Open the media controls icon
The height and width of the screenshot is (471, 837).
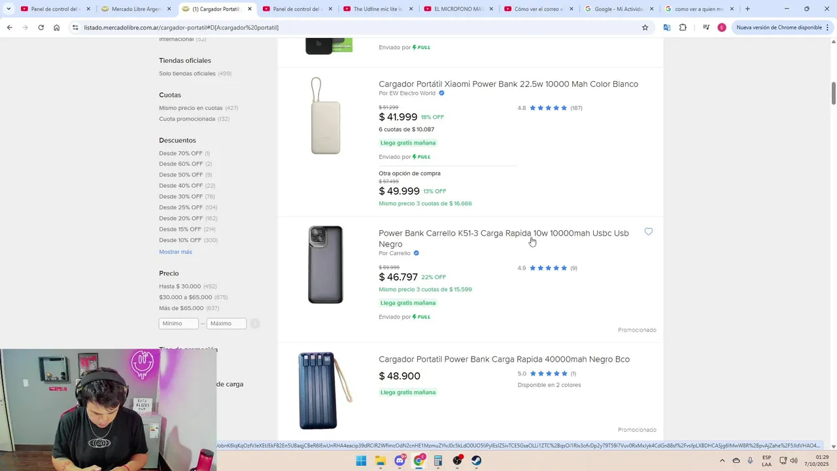pos(706,27)
